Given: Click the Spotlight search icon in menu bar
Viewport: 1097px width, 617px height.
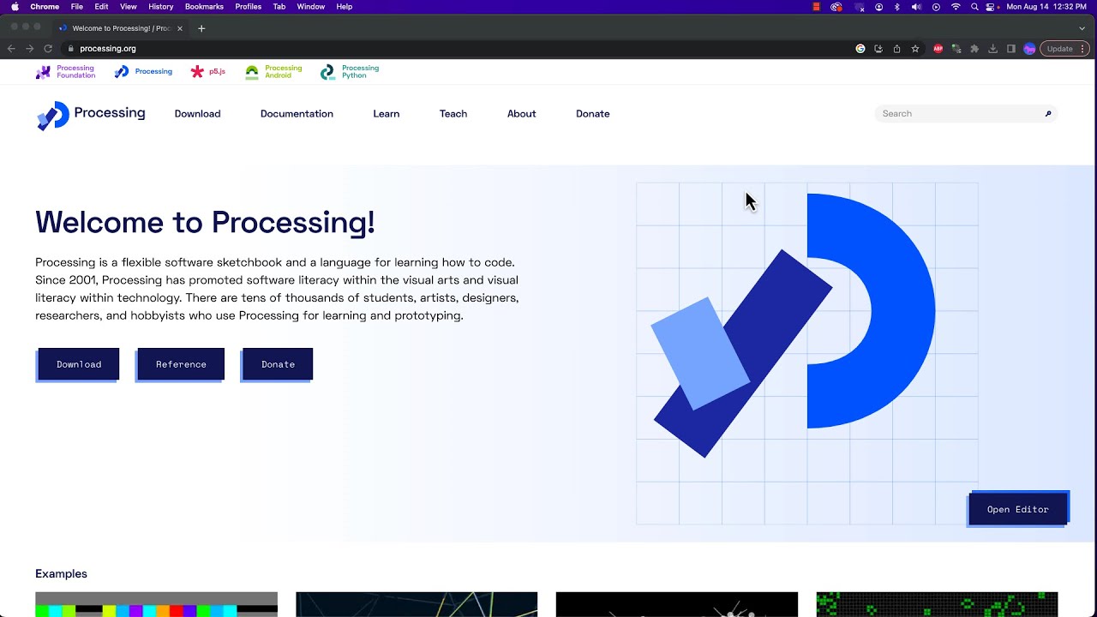Looking at the screenshot, I should (x=974, y=7).
